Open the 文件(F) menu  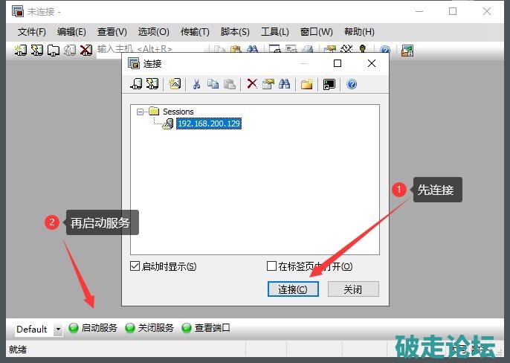click(x=31, y=32)
